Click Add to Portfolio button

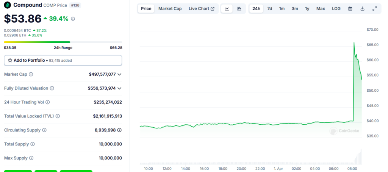pos(63,60)
